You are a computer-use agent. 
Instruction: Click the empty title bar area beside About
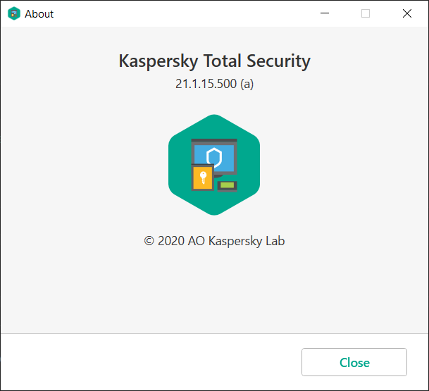176,13
